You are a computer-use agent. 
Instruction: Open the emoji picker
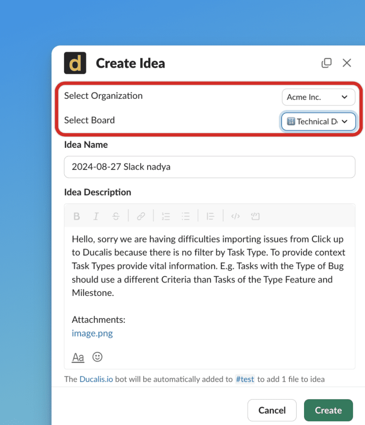coord(97,357)
